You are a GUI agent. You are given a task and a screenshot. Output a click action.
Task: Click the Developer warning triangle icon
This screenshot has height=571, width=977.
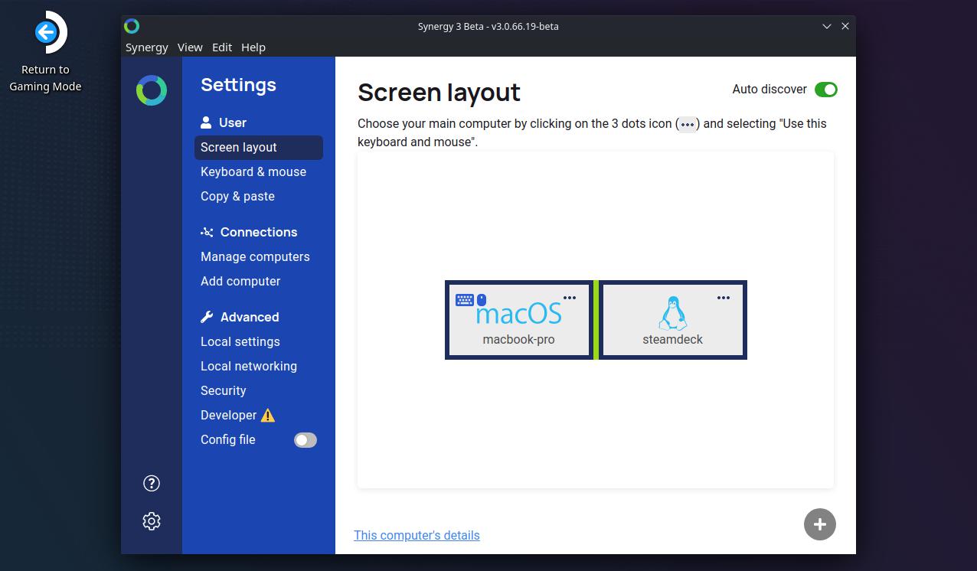(x=267, y=415)
